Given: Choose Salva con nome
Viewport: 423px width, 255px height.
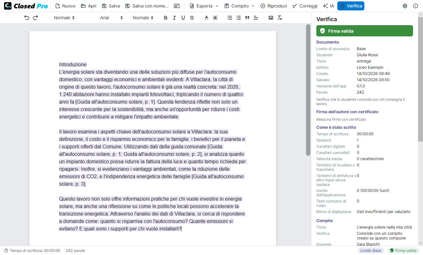Looking at the screenshot, I should [x=147, y=6].
